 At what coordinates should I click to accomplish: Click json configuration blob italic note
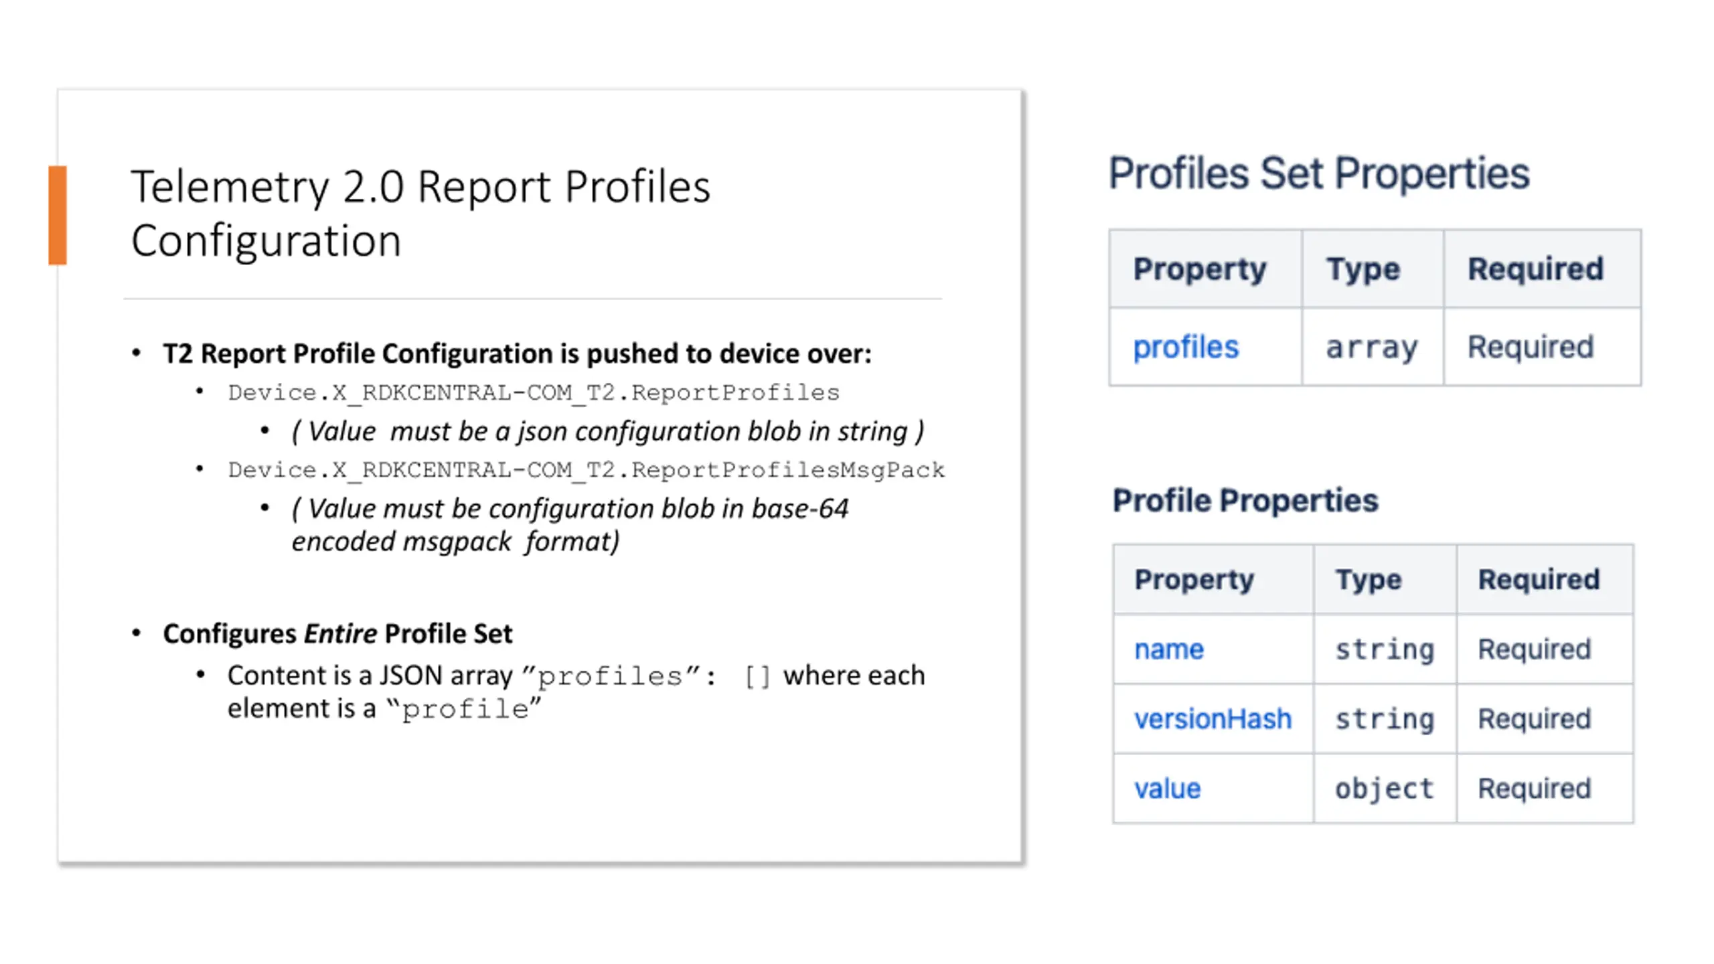608,431
